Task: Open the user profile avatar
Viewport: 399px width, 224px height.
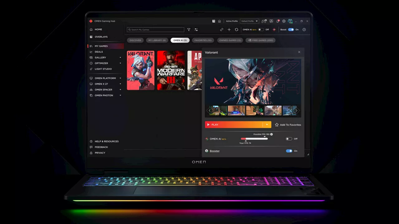Action: tap(290, 21)
